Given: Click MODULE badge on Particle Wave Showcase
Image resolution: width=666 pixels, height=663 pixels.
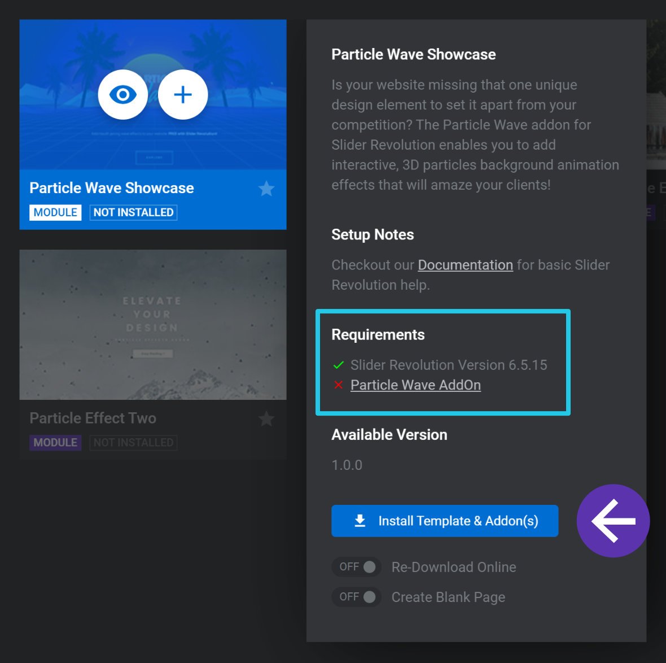Looking at the screenshot, I should pyautogui.click(x=55, y=212).
